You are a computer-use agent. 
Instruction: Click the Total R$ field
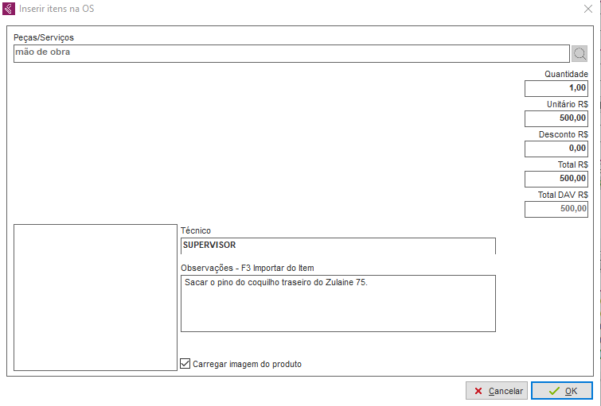(556, 179)
